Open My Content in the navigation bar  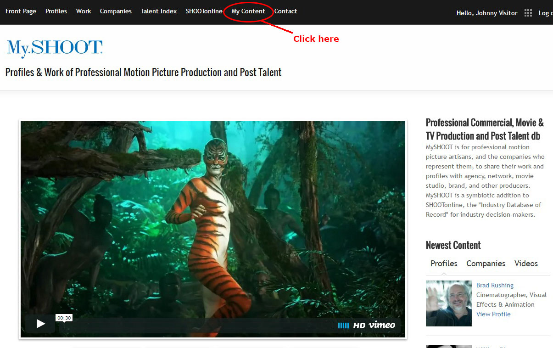[248, 11]
